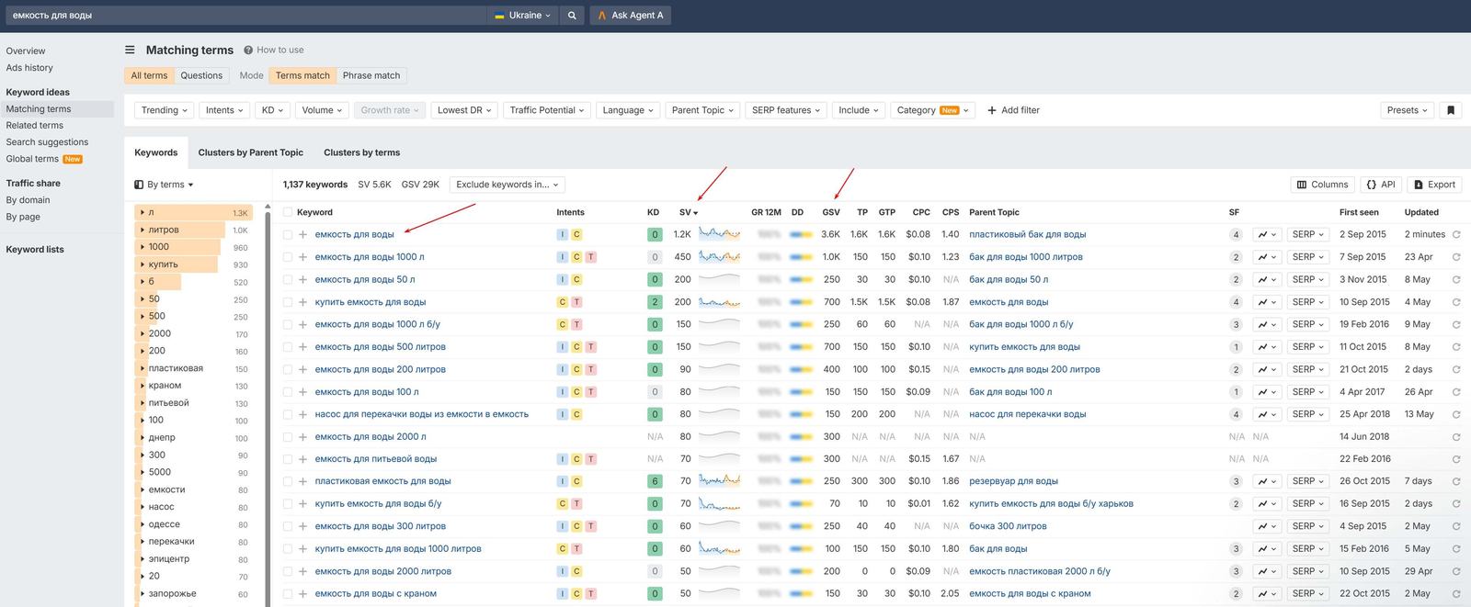Image resolution: width=1471 pixels, height=607 pixels.
Task: Toggle the select-all checkbox in table header
Action: pyautogui.click(x=288, y=212)
